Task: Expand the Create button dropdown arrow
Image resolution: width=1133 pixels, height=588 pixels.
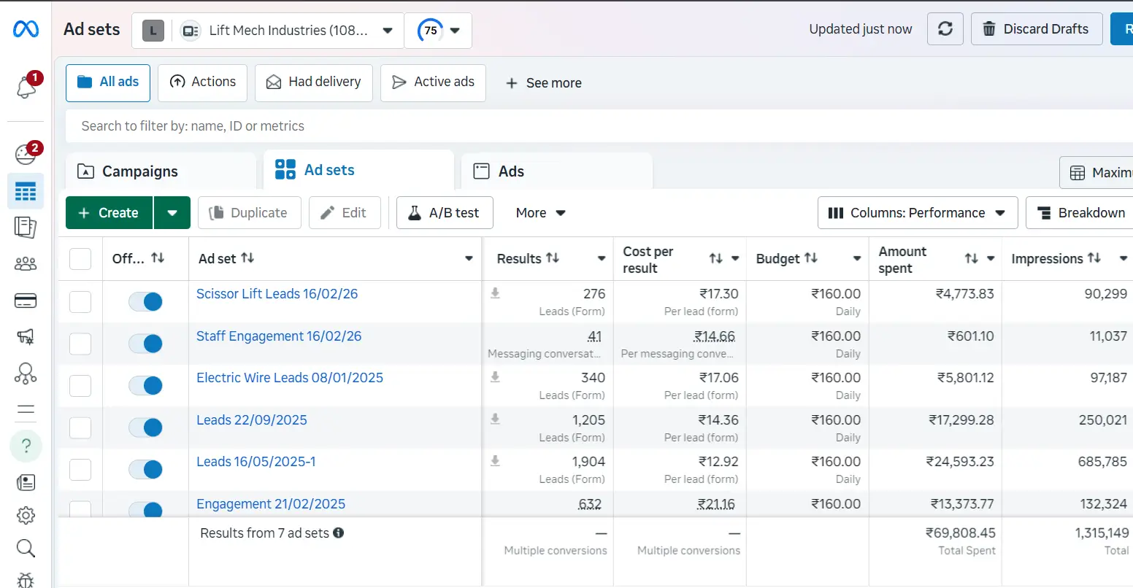Action: [x=172, y=213]
